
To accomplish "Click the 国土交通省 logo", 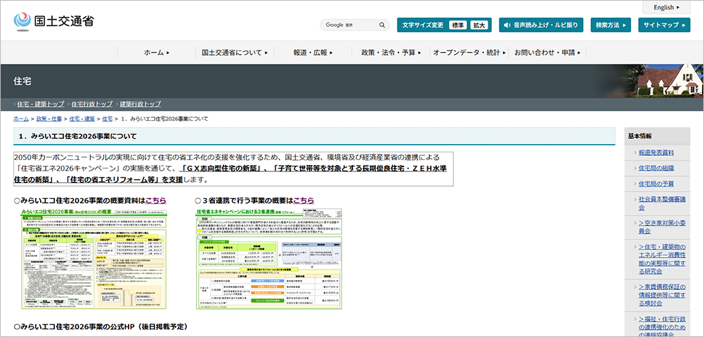I will [54, 21].
